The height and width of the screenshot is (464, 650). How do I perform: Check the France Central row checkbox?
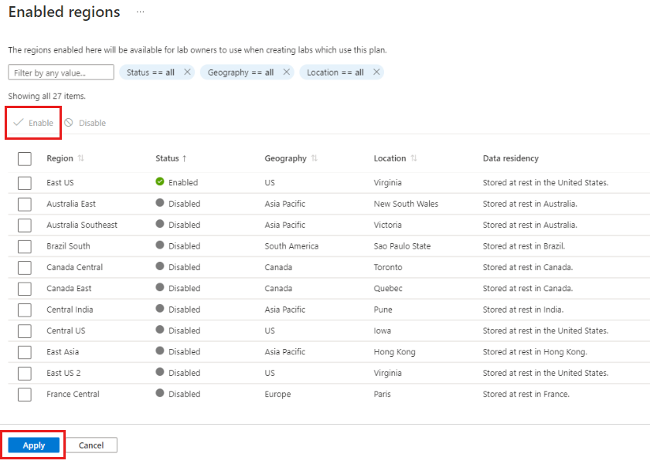click(x=24, y=394)
